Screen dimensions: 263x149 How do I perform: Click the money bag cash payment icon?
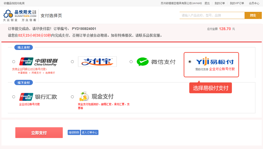tap(84, 96)
